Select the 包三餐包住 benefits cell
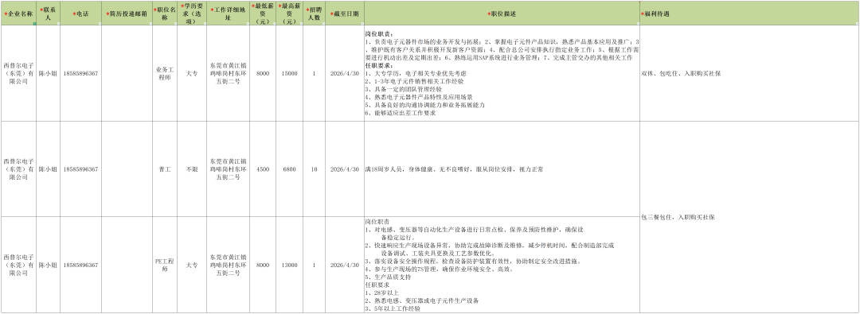860x314 pixels. point(749,217)
